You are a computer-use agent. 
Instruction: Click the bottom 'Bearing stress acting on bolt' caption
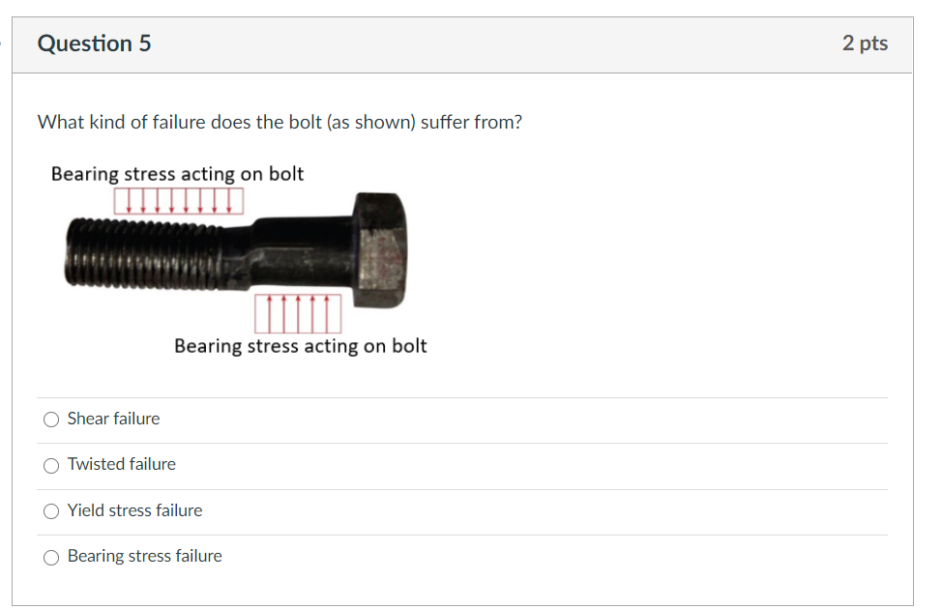300,345
